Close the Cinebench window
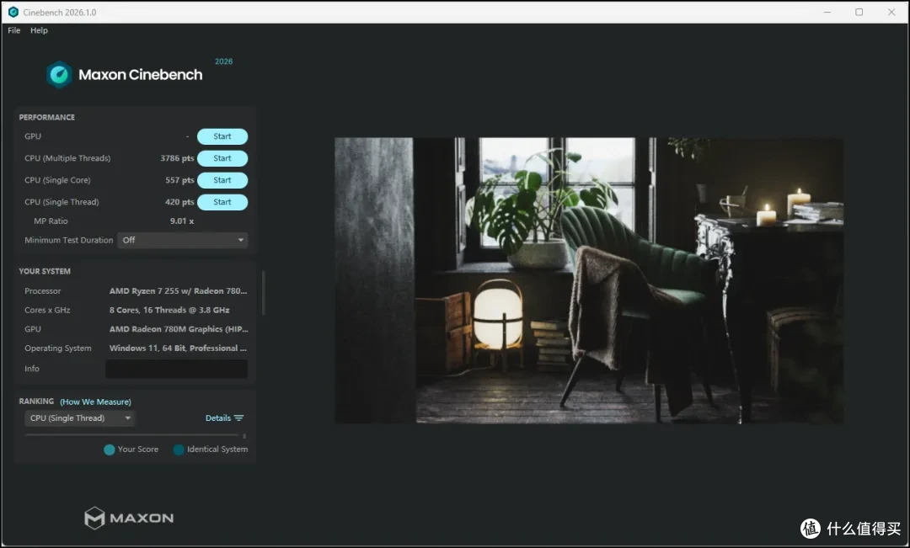 pyautogui.click(x=891, y=12)
